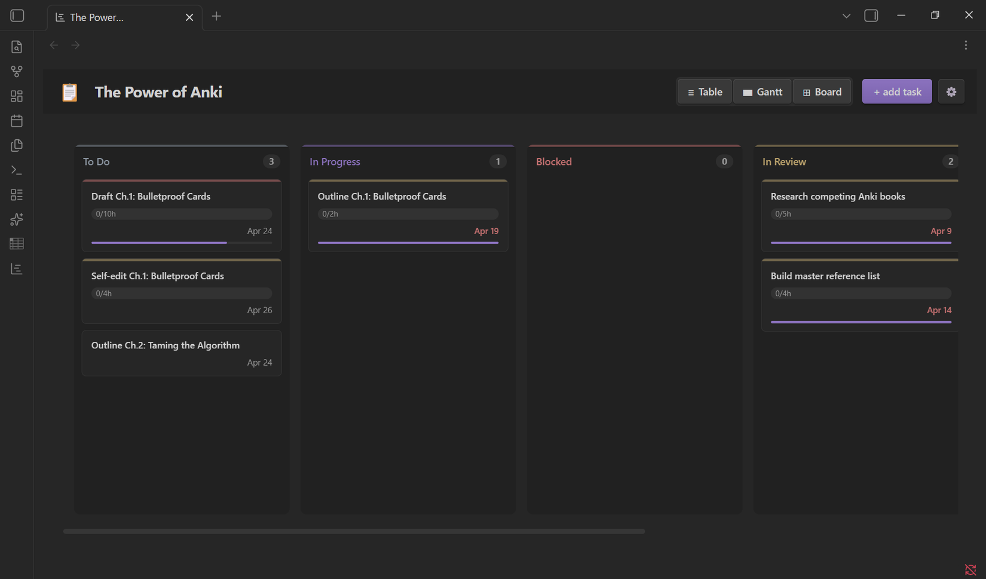Click the In Progress count badge "1"
This screenshot has height=579, width=986.
(498, 161)
